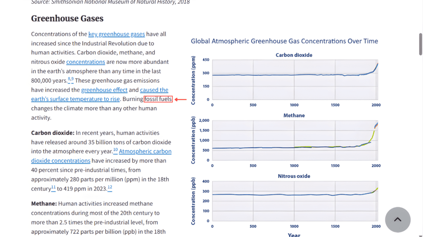423x237 pixels.
Task: Open "Atmospheric carbon dioxide concentrations" link
Action: (x=145, y=151)
